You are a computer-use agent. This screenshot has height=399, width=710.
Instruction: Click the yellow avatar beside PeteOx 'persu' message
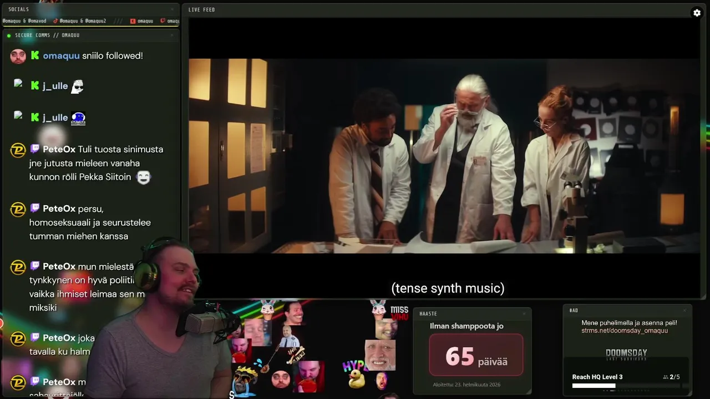tap(18, 209)
